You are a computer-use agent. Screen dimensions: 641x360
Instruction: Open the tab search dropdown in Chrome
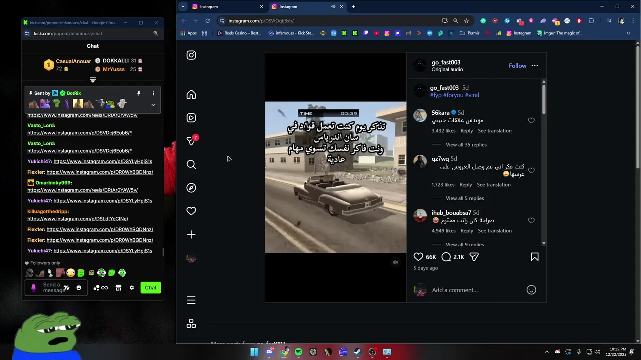click(x=182, y=7)
